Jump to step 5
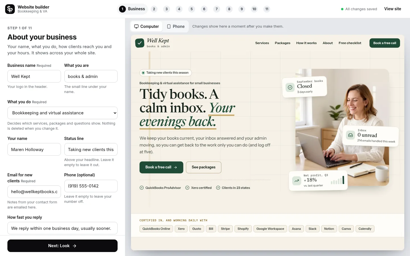 point(192,9)
